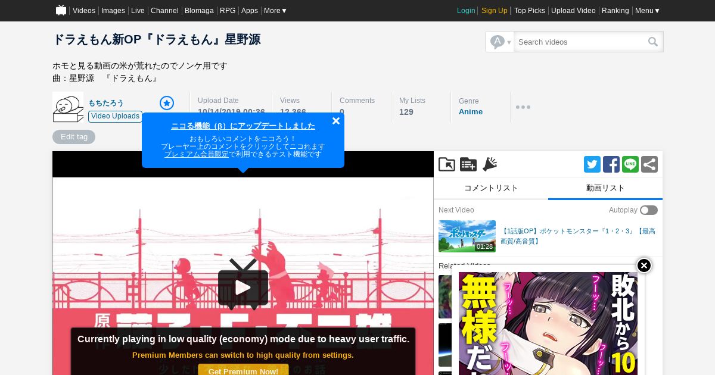Close the ニコる機能 update popup

336,121
